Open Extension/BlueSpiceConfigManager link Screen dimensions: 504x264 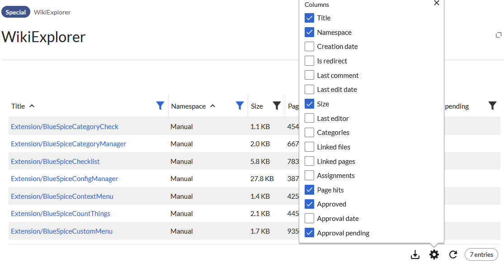point(64,179)
